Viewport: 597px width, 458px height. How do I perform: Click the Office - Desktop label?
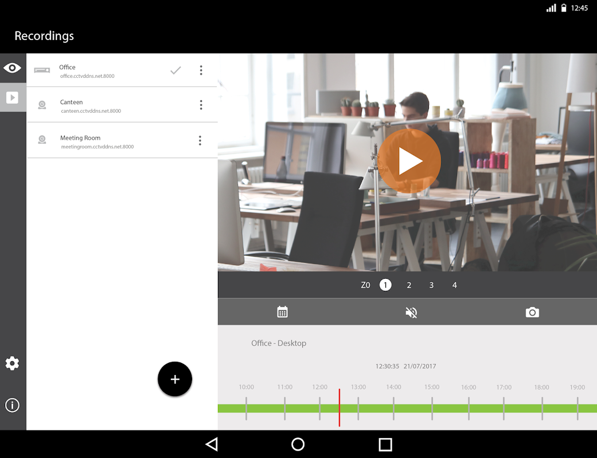click(279, 343)
